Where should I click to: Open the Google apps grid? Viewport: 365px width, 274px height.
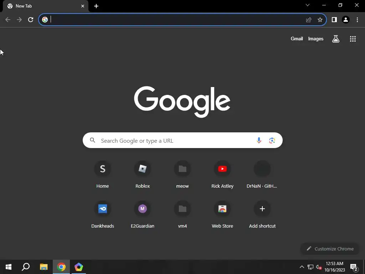(x=353, y=39)
